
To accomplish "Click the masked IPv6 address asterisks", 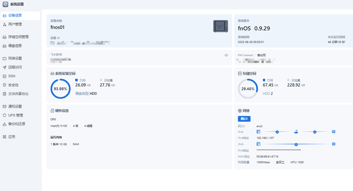I will click(279, 150).
